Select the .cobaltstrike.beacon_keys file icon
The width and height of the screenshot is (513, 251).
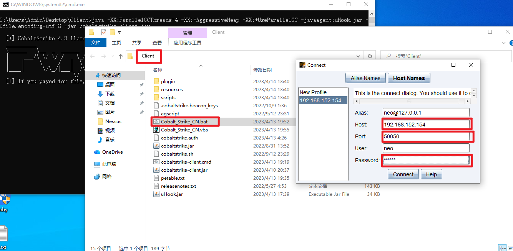(156, 105)
